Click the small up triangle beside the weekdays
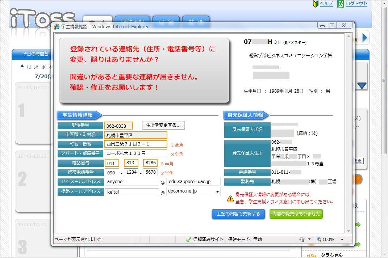 pyautogui.click(x=22, y=66)
